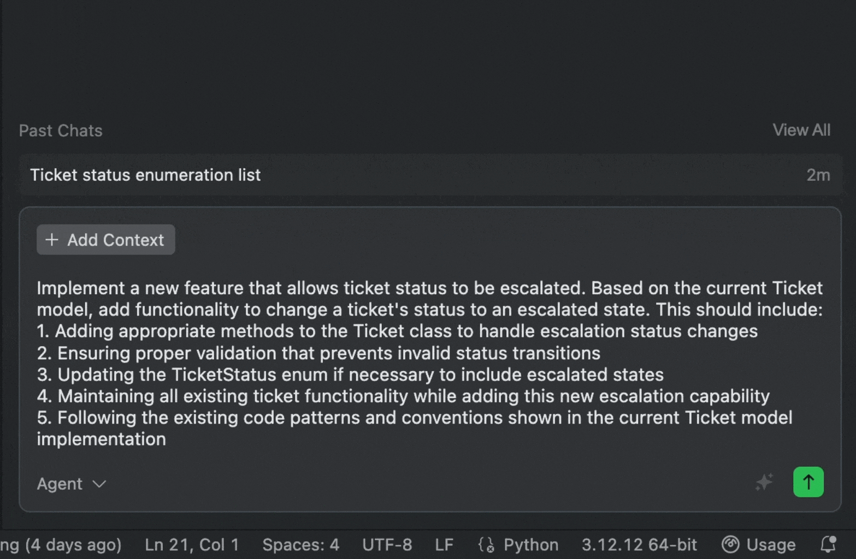Image resolution: width=856 pixels, height=559 pixels.
Task: Click the chevron next to Agent
Action: click(99, 484)
